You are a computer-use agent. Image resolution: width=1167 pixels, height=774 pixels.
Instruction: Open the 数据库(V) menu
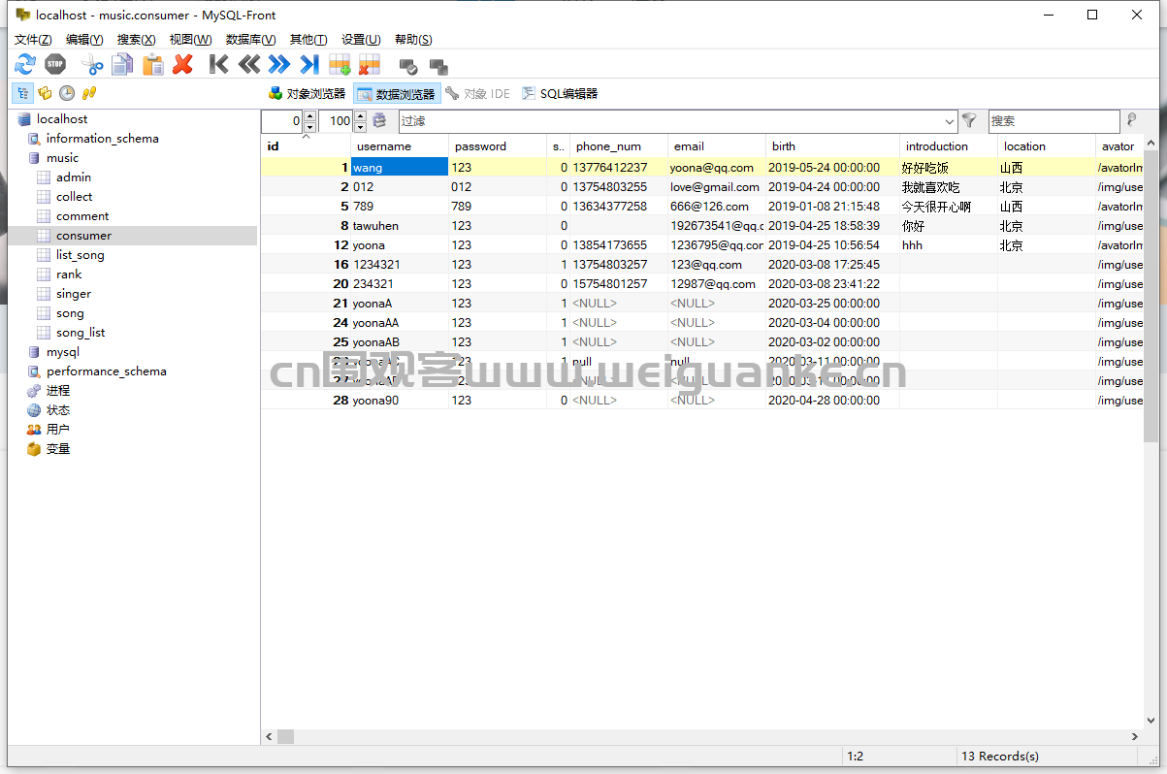point(250,39)
